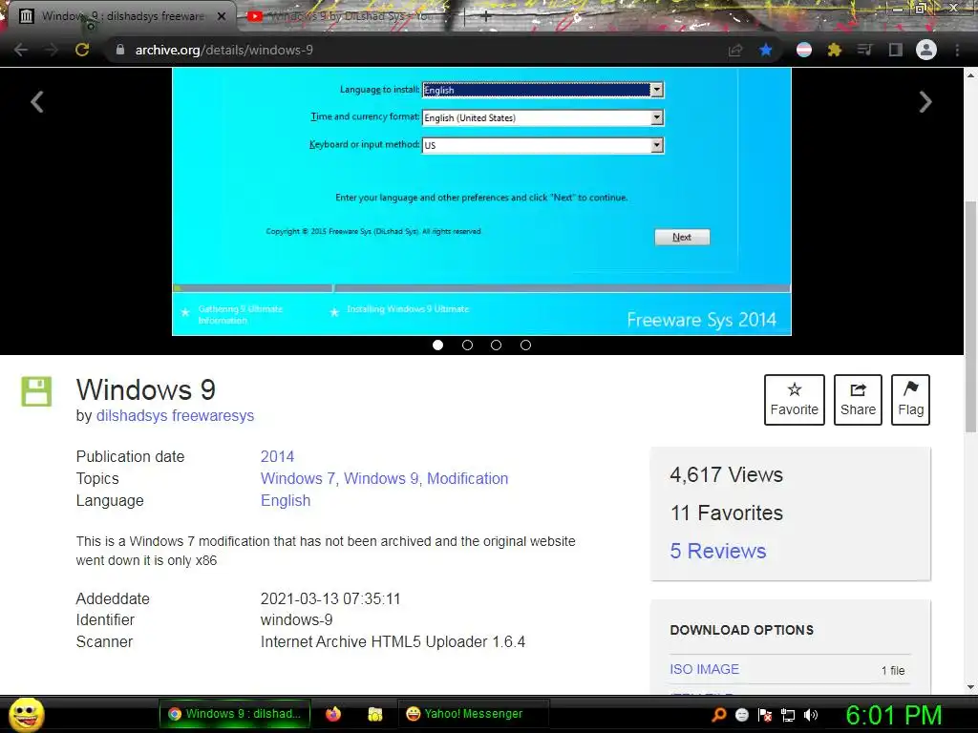Click the 11 Favorites text

[x=726, y=513]
